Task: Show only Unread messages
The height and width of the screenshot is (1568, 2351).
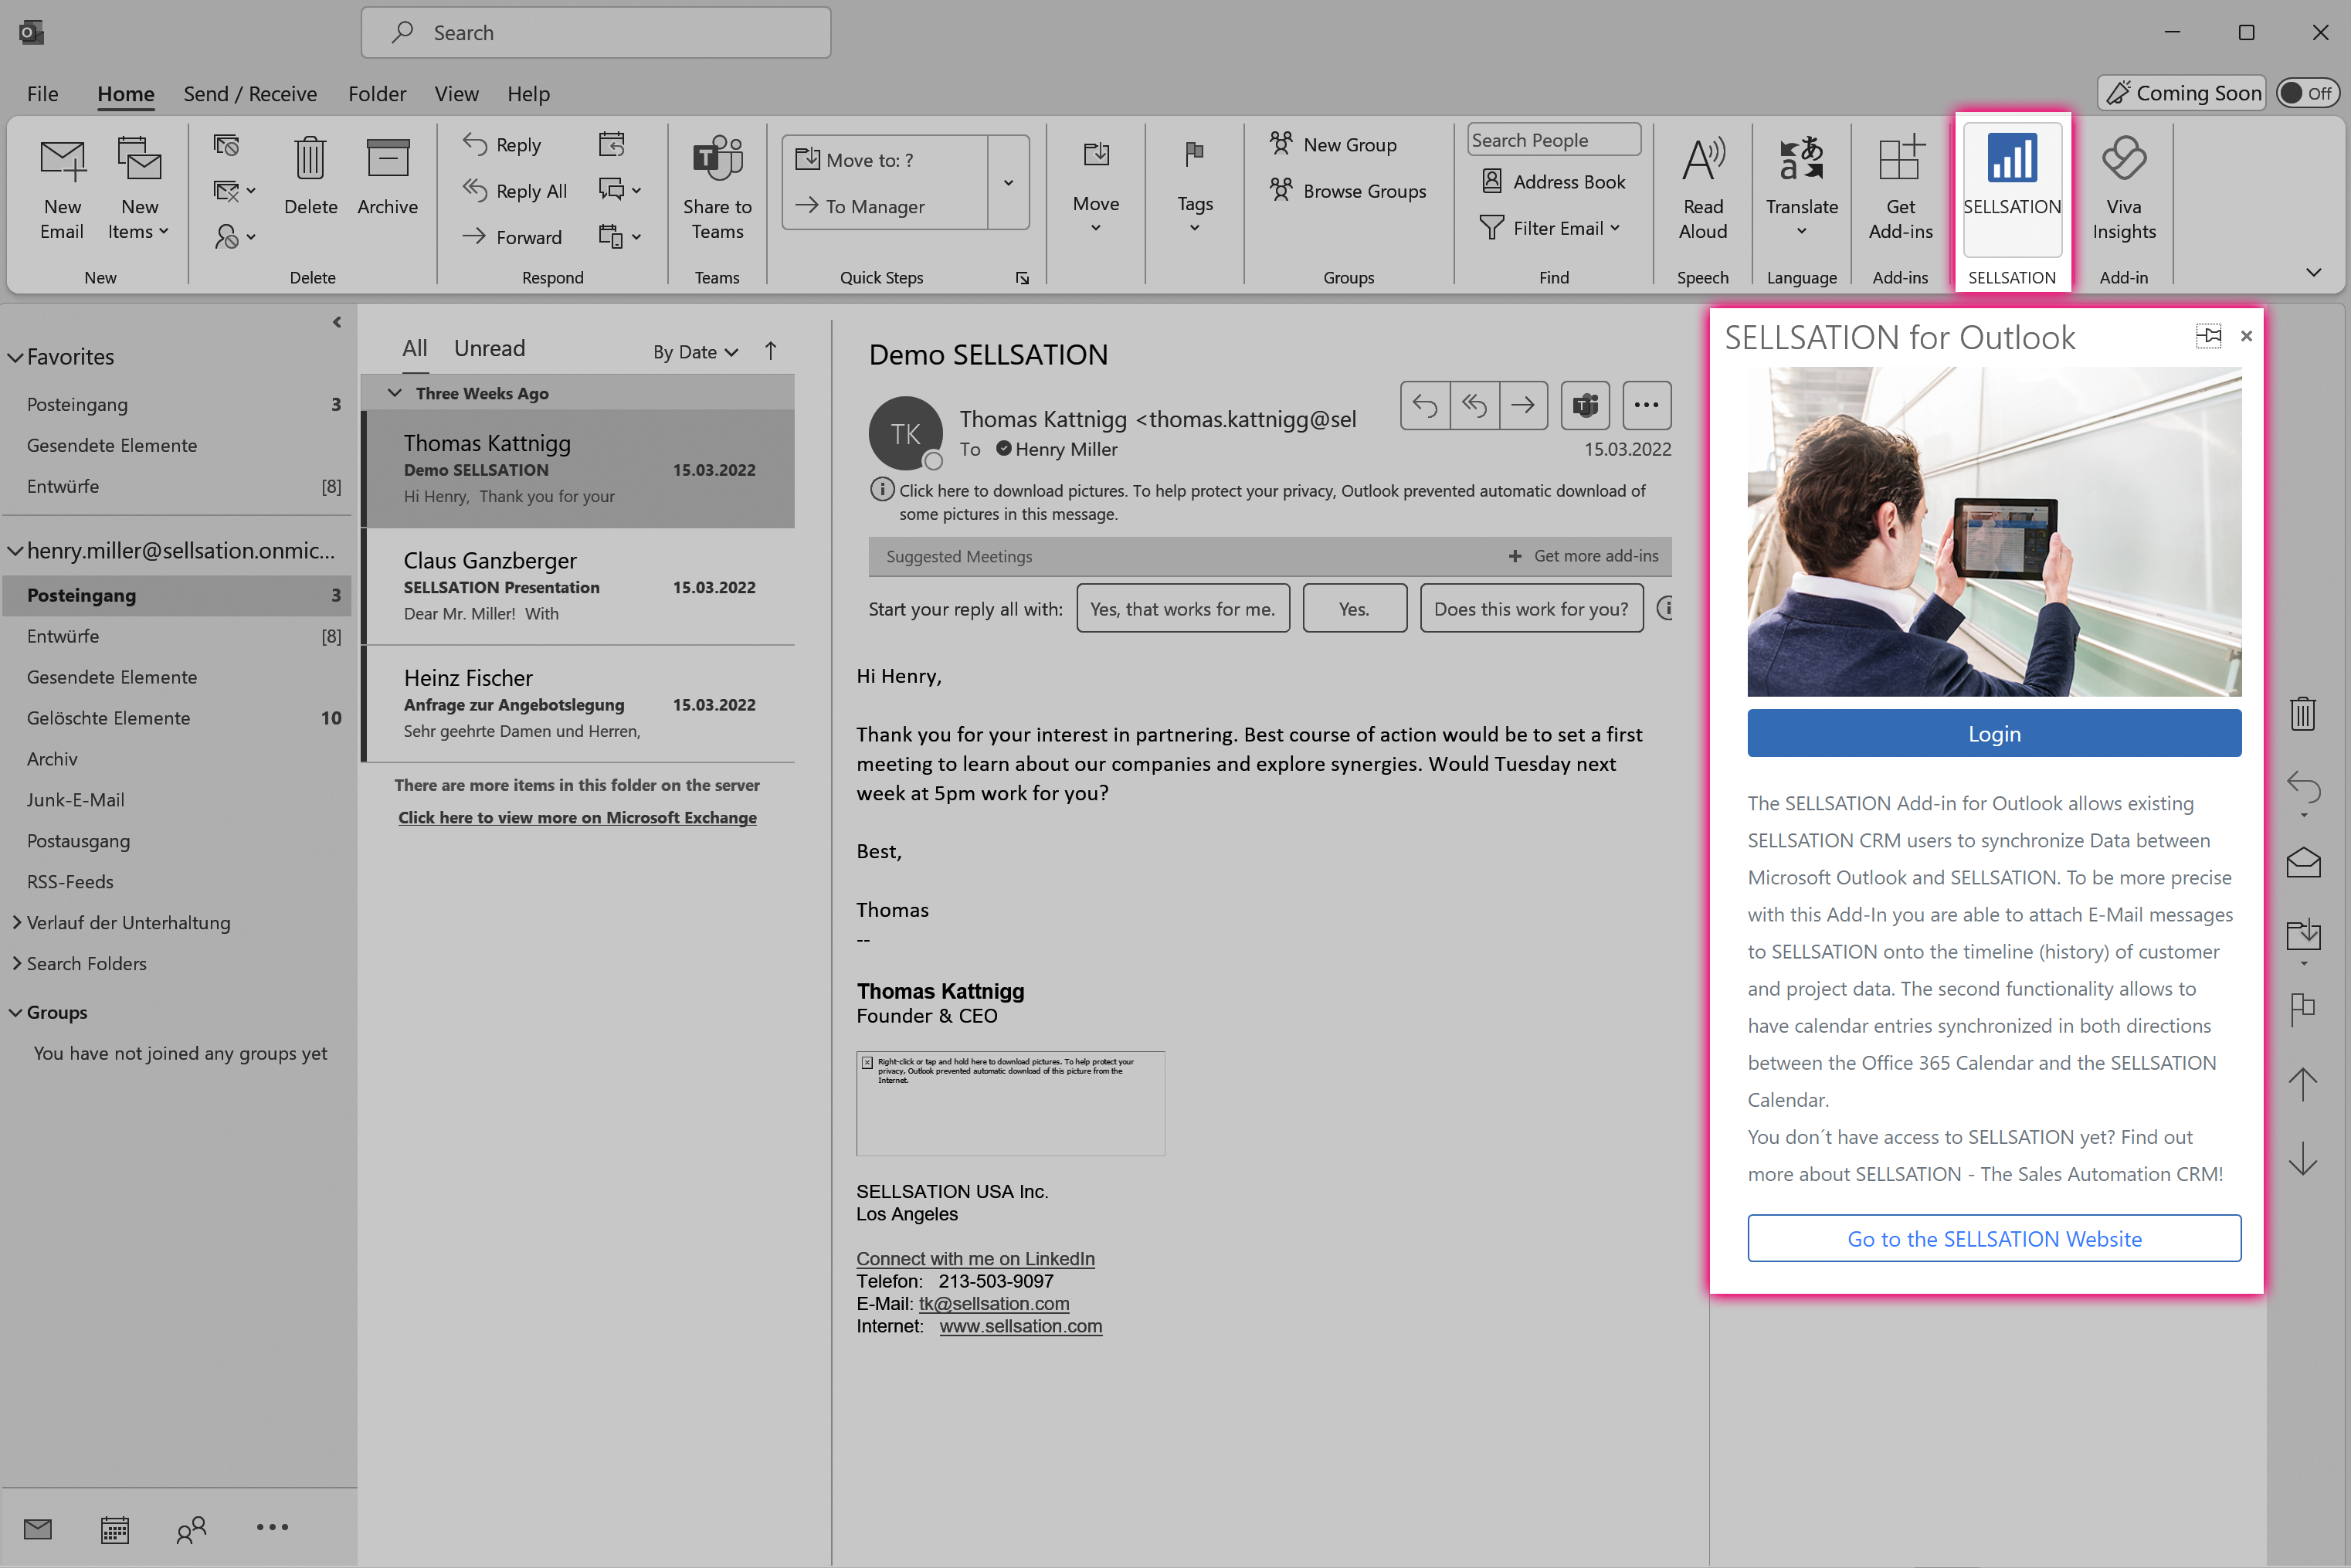Action: (x=489, y=349)
